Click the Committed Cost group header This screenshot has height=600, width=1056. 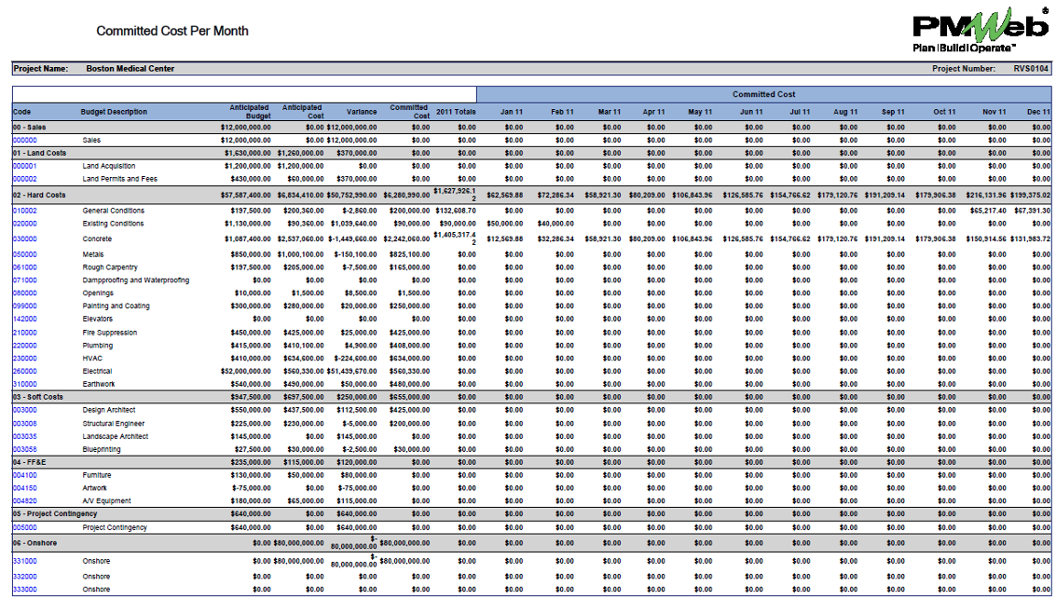click(x=763, y=94)
